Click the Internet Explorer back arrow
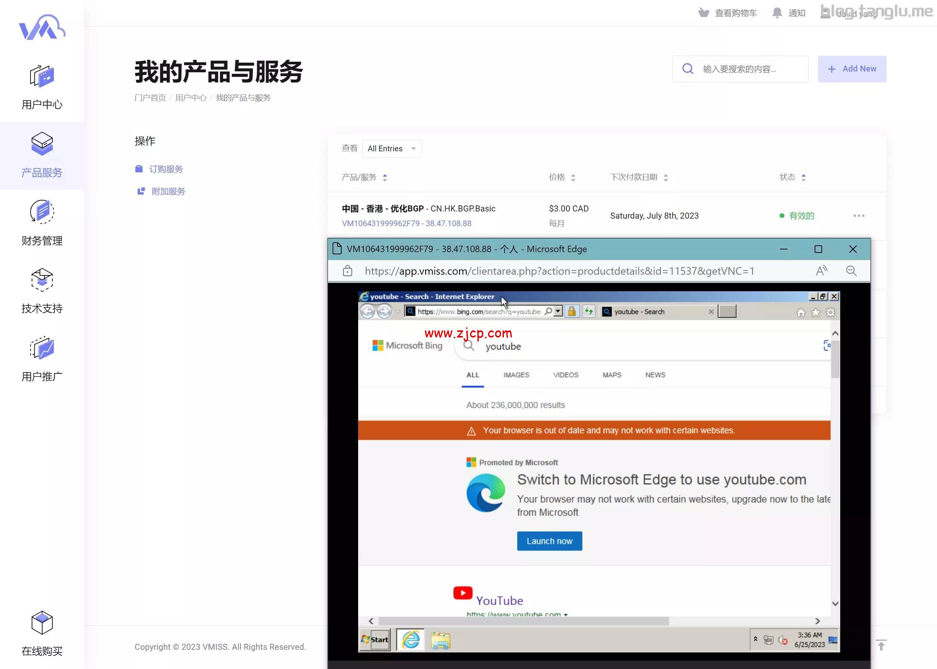 (x=367, y=312)
